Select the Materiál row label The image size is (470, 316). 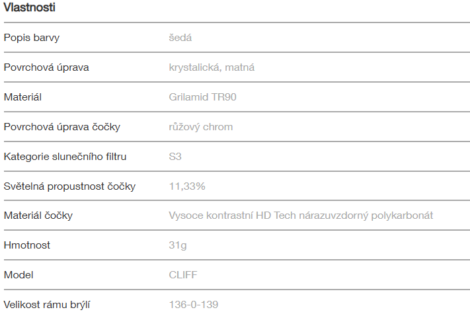point(22,97)
